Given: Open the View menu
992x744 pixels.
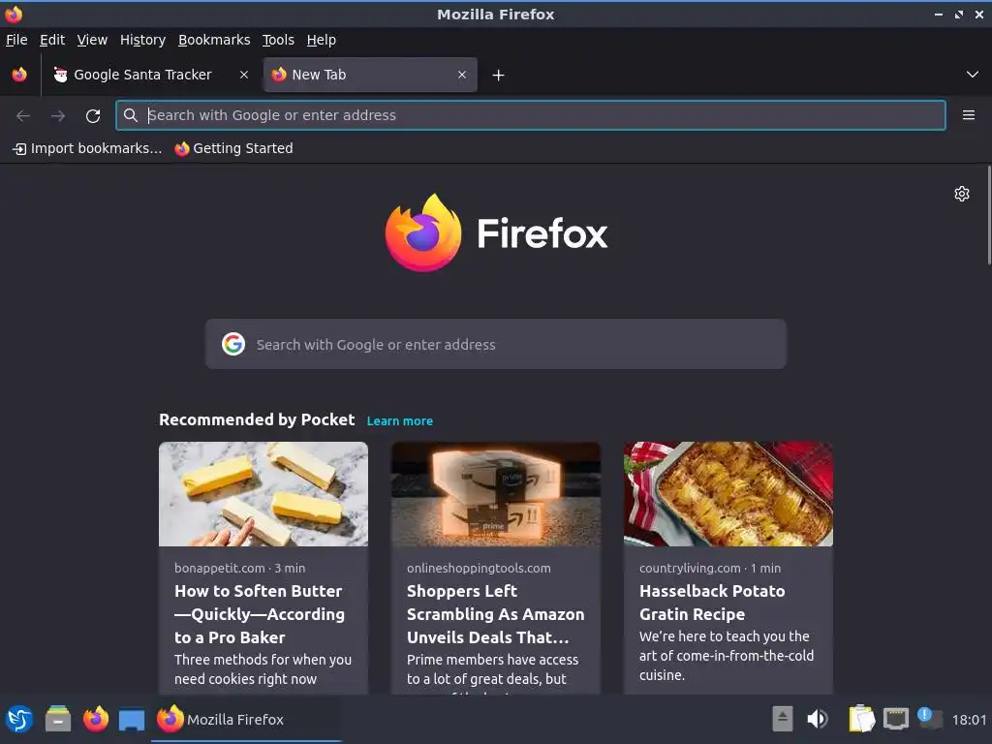Looking at the screenshot, I should click(x=92, y=40).
